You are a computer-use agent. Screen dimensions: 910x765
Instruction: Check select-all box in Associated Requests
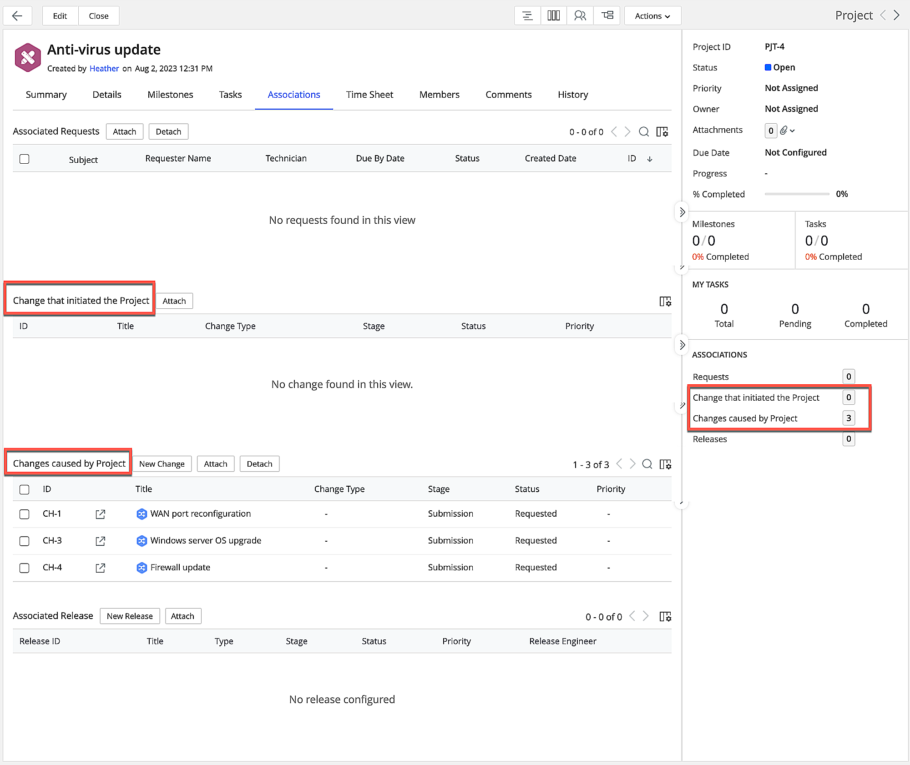tap(25, 159)
